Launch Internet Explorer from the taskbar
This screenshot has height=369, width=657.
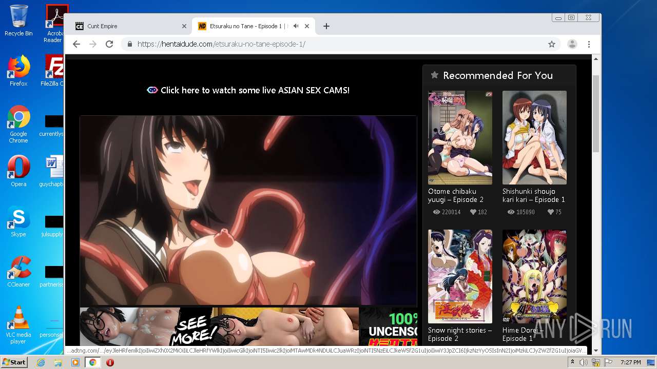pyautogui.click(x=41, y=362)
